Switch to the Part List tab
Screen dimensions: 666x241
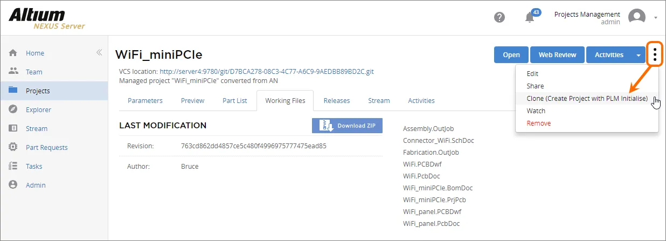point(235,100)
